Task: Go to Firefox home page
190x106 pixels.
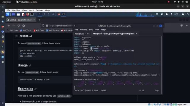Action: coord(23,26)
